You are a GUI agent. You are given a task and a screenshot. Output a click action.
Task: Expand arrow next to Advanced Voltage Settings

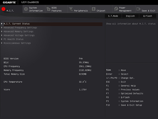pyautogui.click(x=2, y=35)
